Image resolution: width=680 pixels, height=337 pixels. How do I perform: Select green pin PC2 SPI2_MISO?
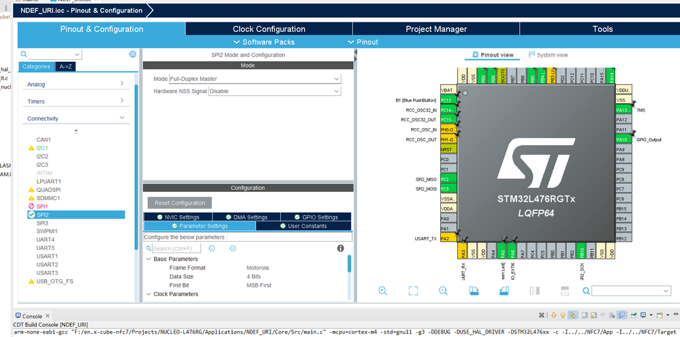pyautogui.click(x=448, y=179)
